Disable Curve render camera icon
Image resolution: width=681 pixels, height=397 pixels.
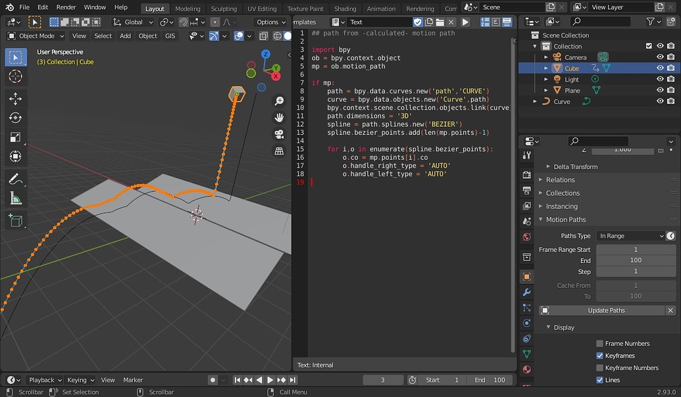pyautogui.click(x=671, y=101)
